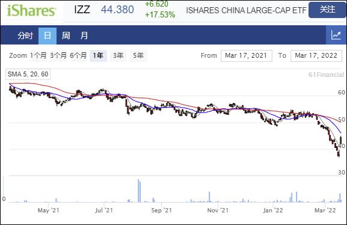Click the iShares logo

click(x=31, y=11)
